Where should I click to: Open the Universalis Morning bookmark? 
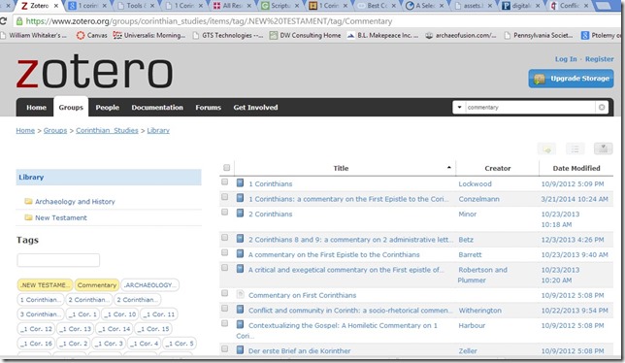pyautogui.click(x=149, y=36)
